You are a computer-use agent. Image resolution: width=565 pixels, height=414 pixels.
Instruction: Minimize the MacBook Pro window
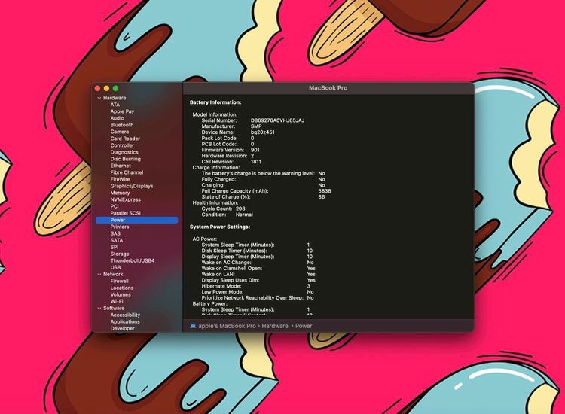pyautogui.click(x=106, y=89)
